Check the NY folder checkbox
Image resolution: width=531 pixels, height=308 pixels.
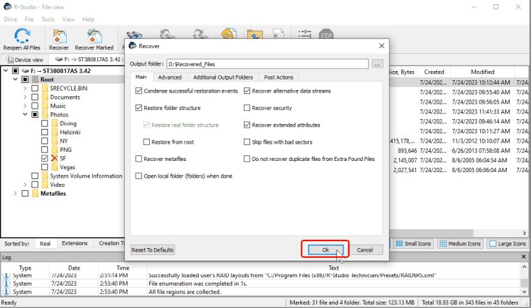point(45,141)
